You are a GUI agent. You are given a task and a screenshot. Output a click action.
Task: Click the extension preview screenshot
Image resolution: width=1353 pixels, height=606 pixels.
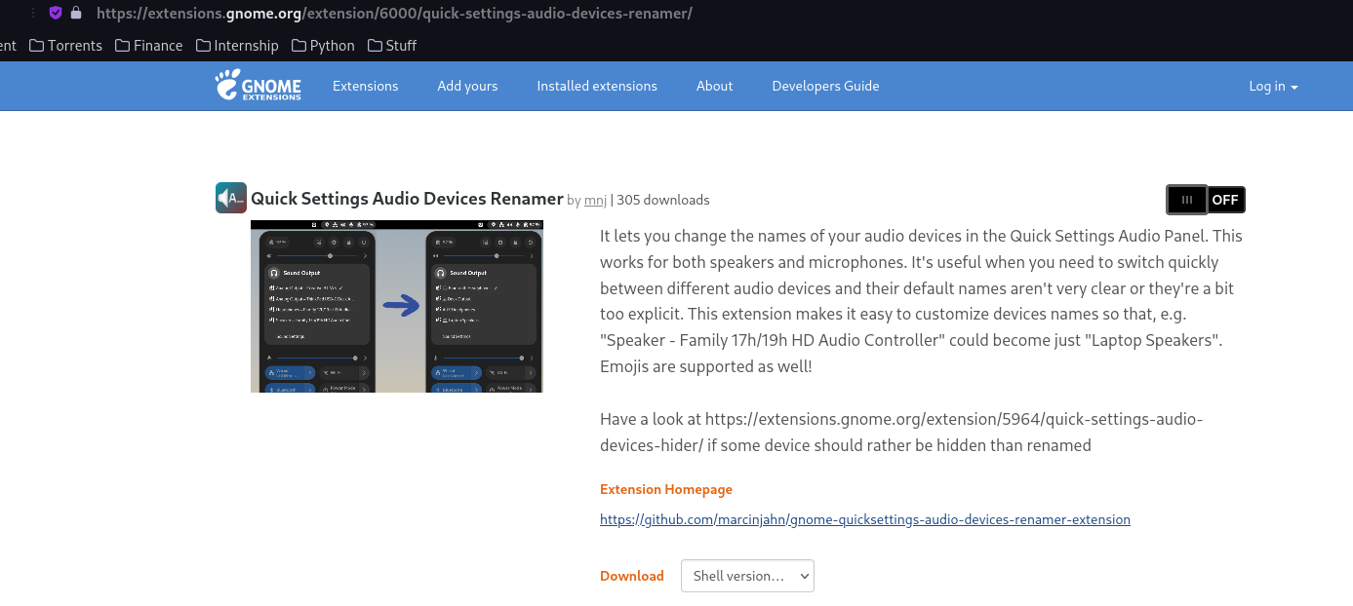pyautogui.click(x=396, y=306)
